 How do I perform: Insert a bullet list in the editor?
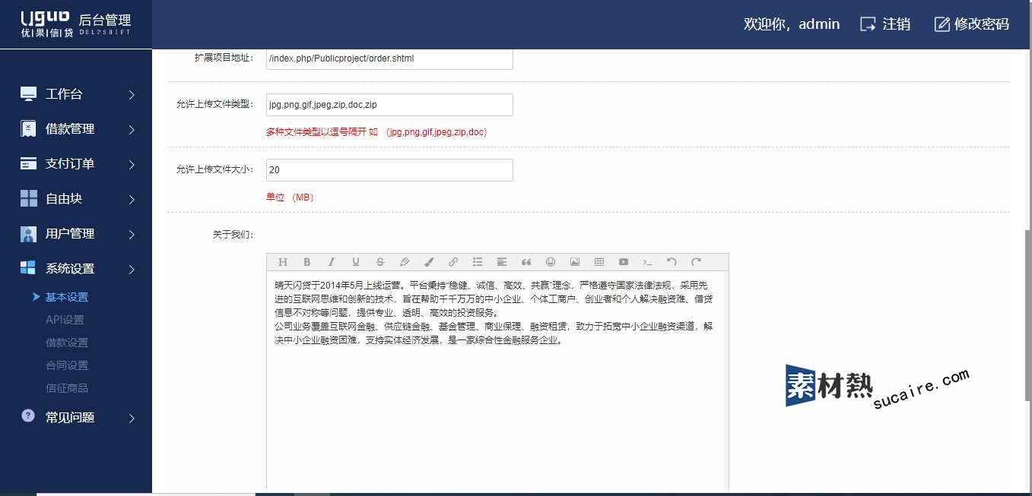tap(478, 262)
